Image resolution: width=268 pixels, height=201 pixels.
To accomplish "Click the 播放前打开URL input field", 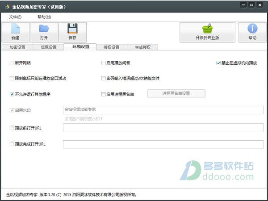I will (163, 128).
